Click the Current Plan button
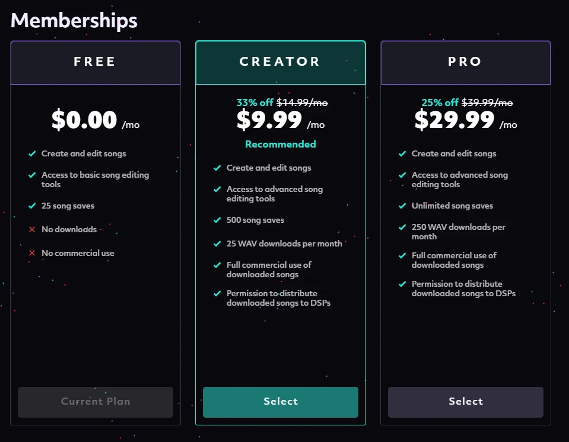Screen dimensions: 569x442 pos(96,402)
